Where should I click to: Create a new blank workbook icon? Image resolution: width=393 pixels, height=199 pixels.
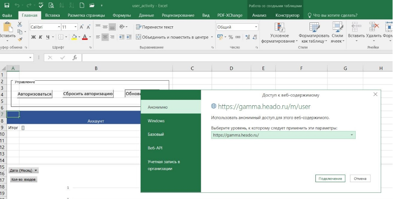82,5
